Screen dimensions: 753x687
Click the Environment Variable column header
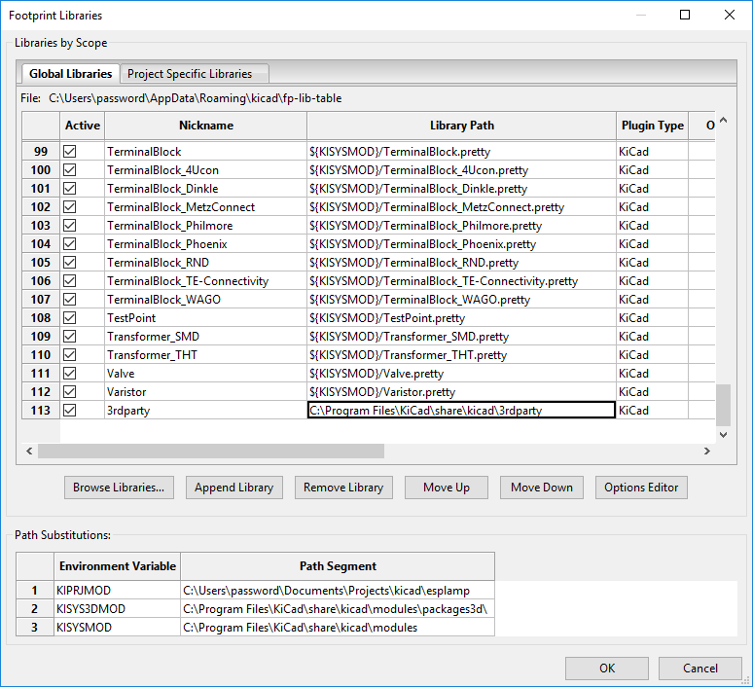coord(117,566)
